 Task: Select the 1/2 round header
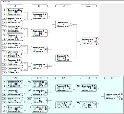point(64,6)
